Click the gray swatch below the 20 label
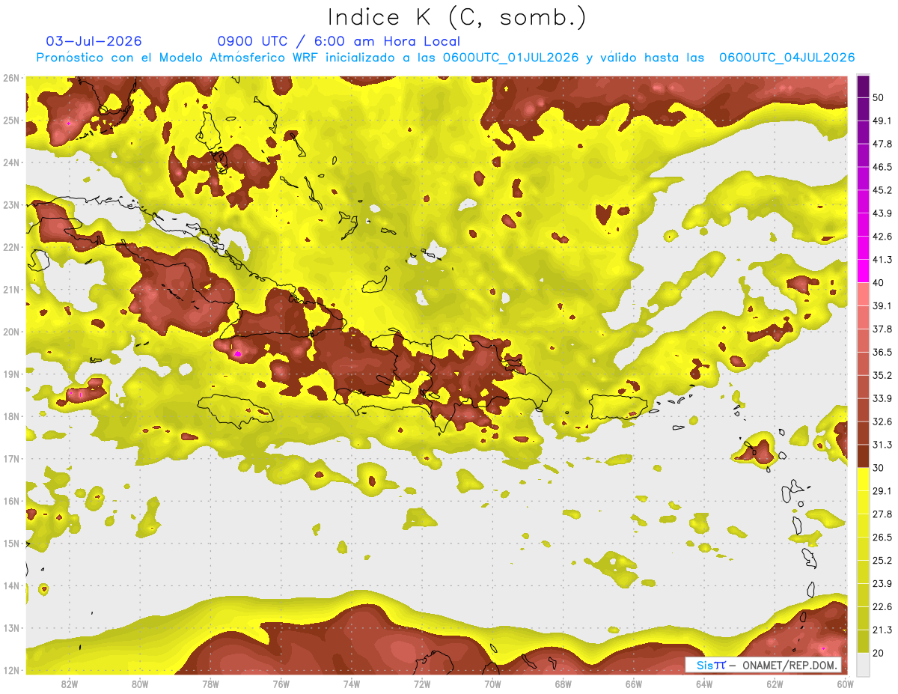The image size is (898, 694). (863, 663)
